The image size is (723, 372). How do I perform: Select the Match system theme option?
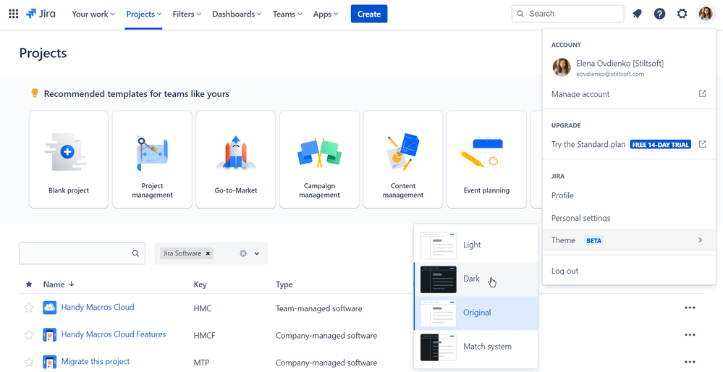click(x=476, y=347)
